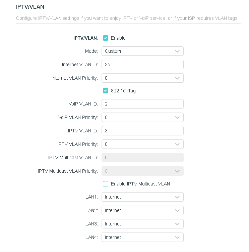The width and height of the screenshot is (249, 252).
Task: Toggle the 802.1Q Tag checkbox
Action: [106, 91]
